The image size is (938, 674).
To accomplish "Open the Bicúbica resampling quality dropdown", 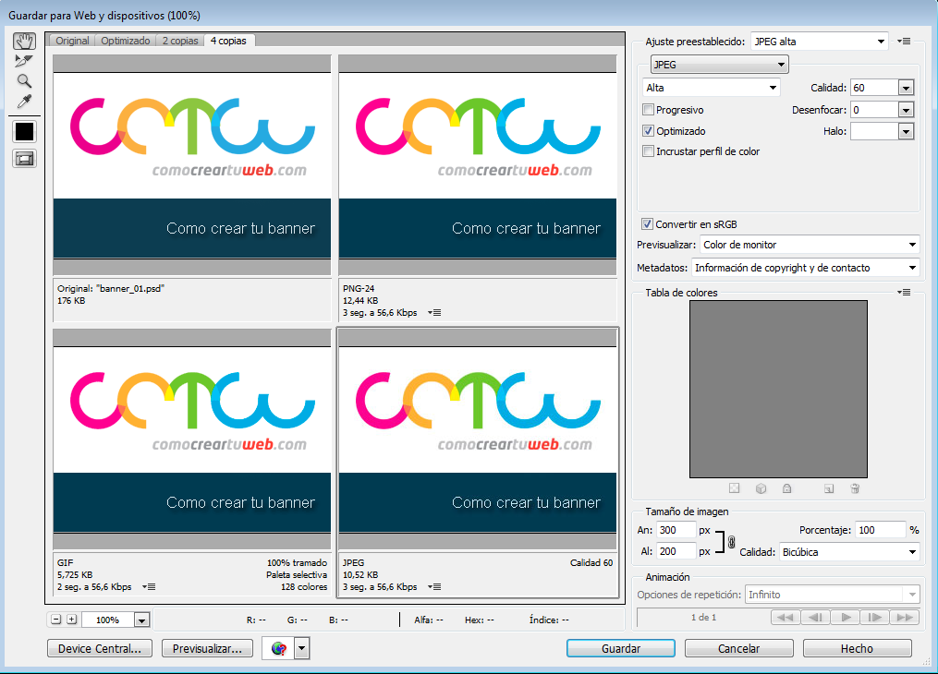I will [849, 552].
